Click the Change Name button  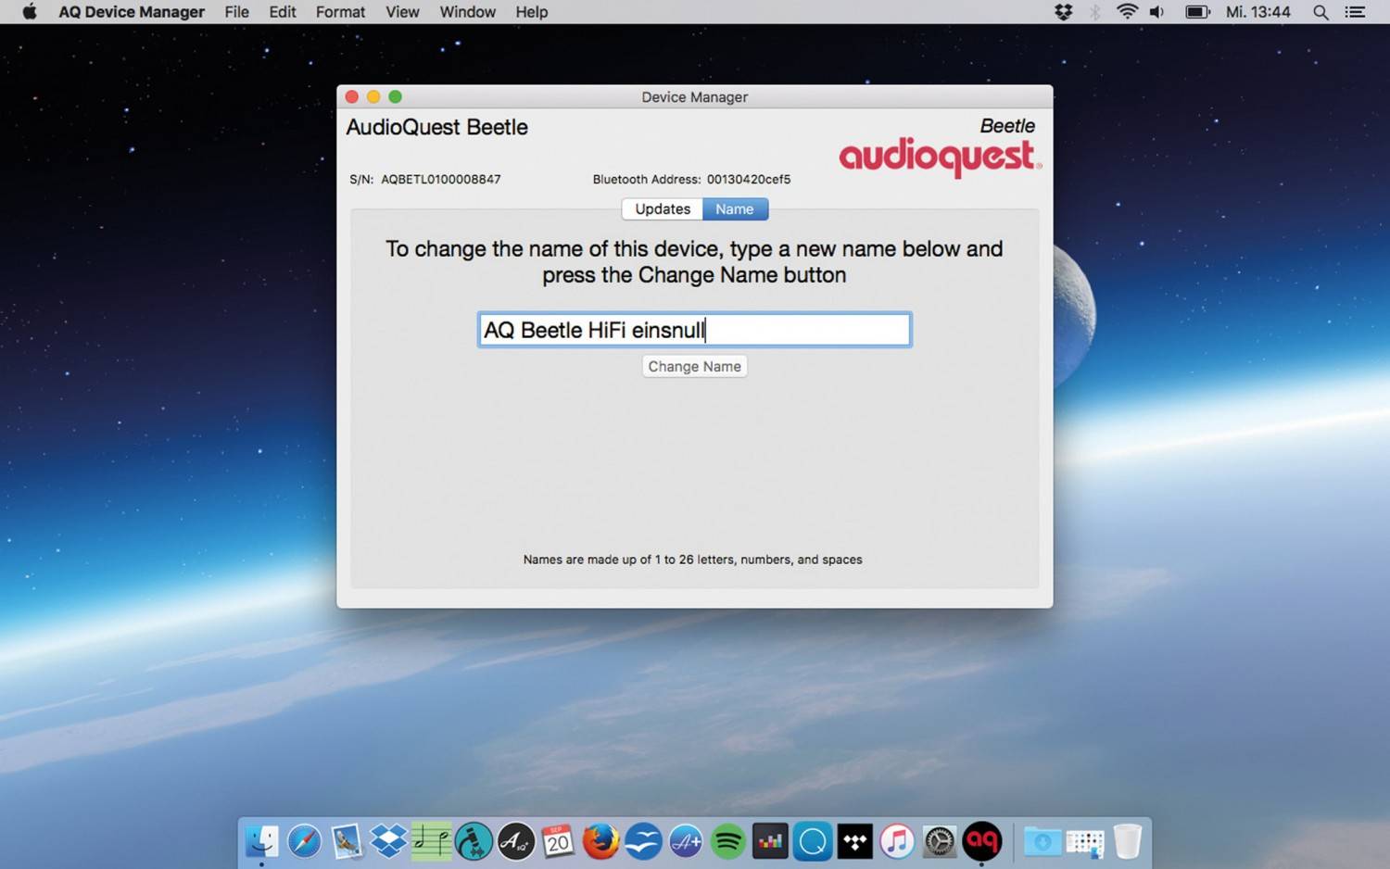click(x=694, y=367)
